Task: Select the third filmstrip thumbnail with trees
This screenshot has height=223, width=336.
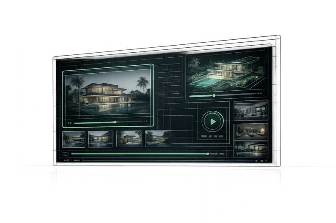Action: pos(129,139)
